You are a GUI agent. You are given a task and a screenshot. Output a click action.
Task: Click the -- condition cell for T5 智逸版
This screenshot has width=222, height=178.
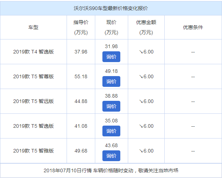tap(193, 126)
